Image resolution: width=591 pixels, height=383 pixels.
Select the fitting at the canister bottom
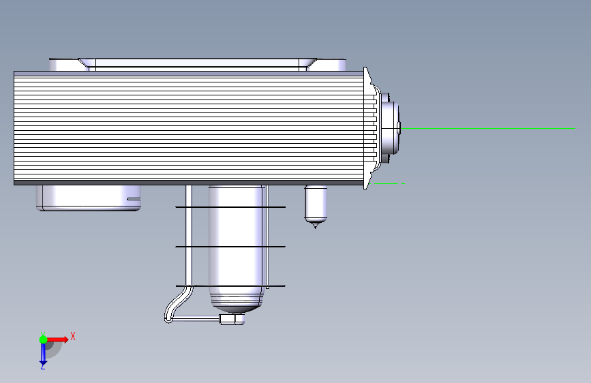pos(232,320)
